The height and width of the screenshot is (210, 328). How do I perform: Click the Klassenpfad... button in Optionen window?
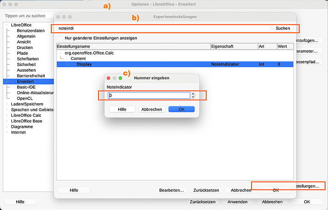click(309, 62)
